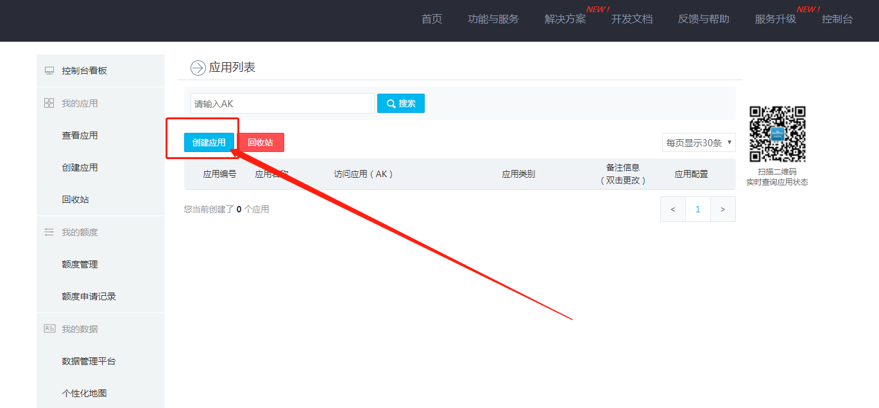Go to next page with > arrow
This screenshot has width=879, height=408.
pyautogui.click(x=723, y=209)
